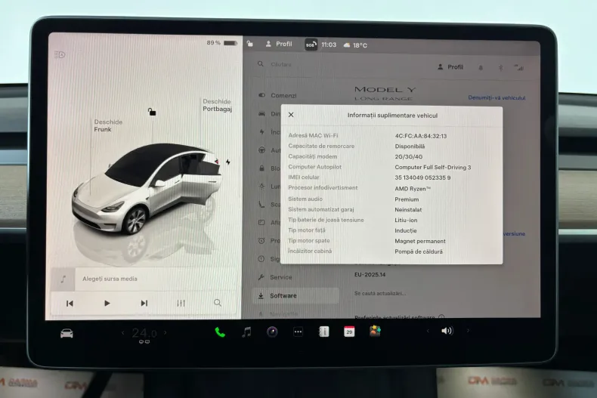Increase volume with right arrow
Viewport: 597px width, 398px height.
point(468,331)
